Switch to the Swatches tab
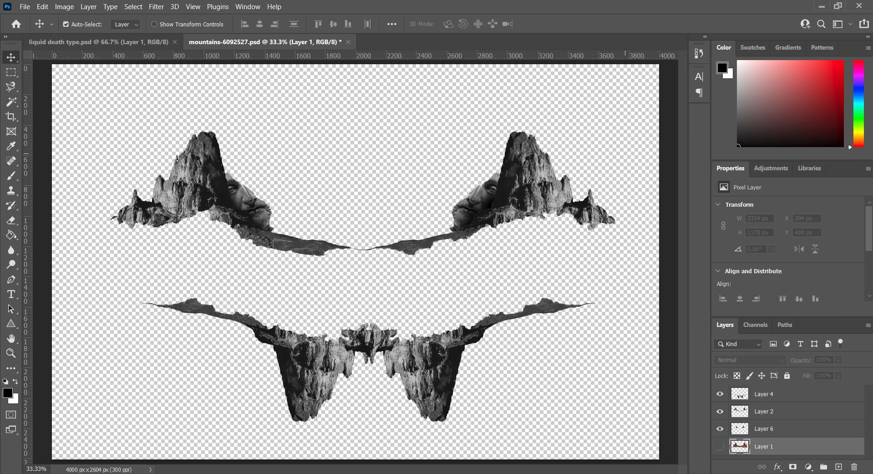This screenshot has width=873, height=474. (x=752, y=47)
